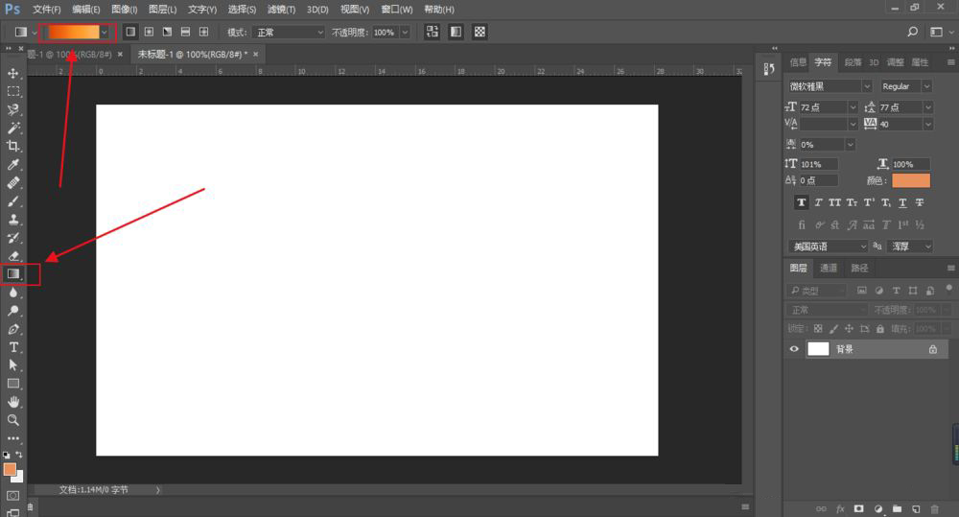Select the Crop tool
Screen dimensions: 959x517
(x=13, y=146)
